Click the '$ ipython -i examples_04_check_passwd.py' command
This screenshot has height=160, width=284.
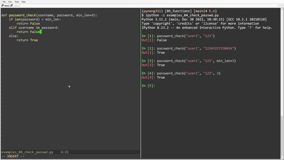click(180, 15)
